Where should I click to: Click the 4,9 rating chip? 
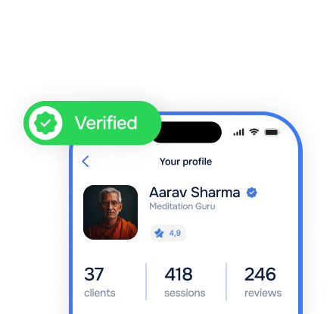coord(168,233)
